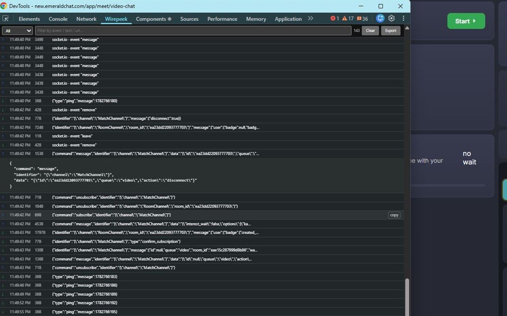Screen dimensions: 507x316
Task: Select the ping message 1782766183 row
Action: point(202,276)
